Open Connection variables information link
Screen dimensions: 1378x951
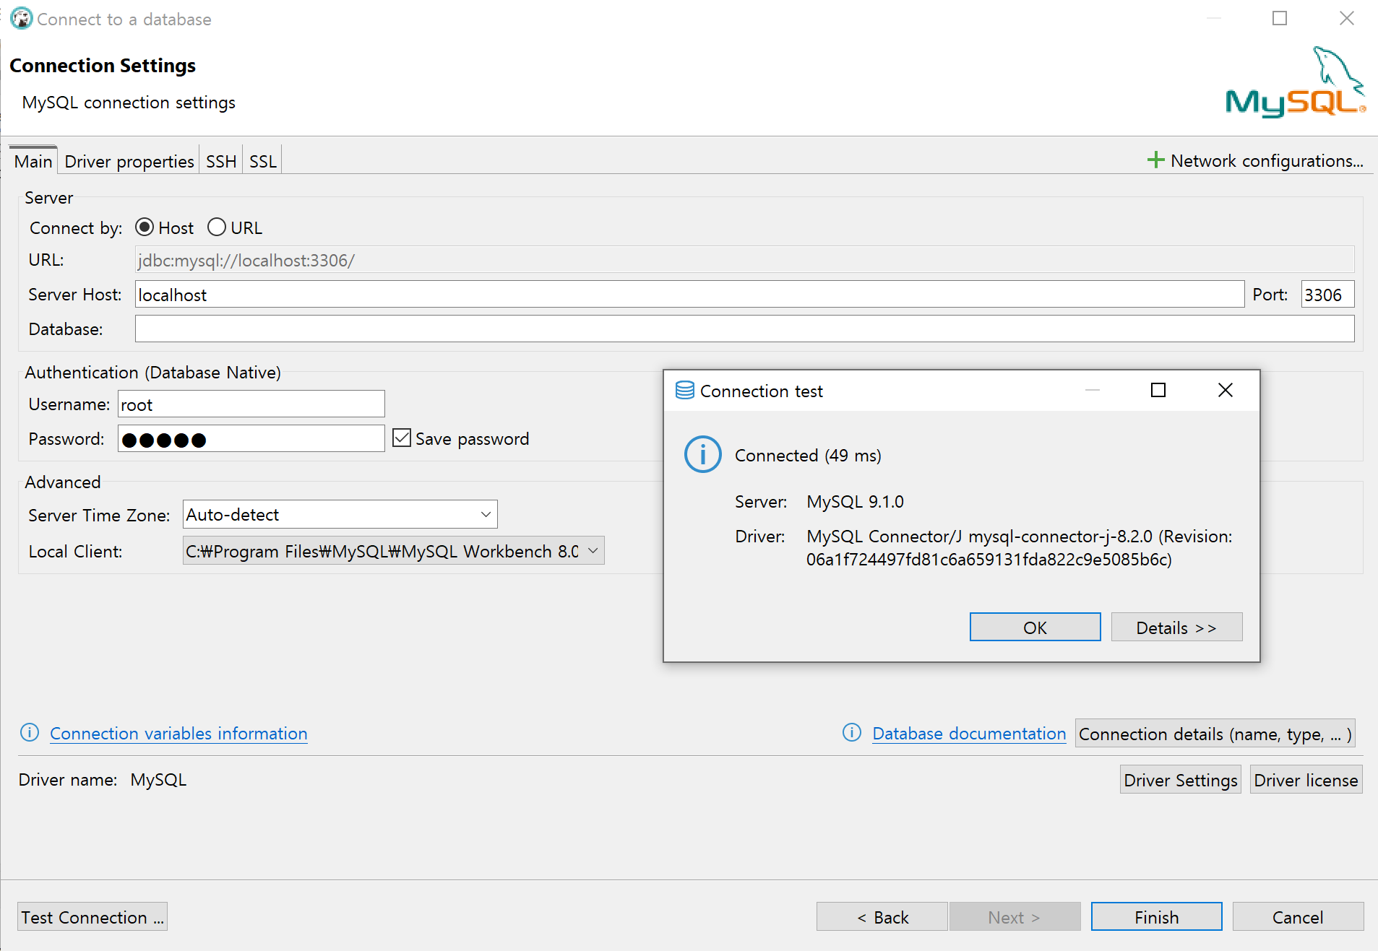(x=178, y=734)
